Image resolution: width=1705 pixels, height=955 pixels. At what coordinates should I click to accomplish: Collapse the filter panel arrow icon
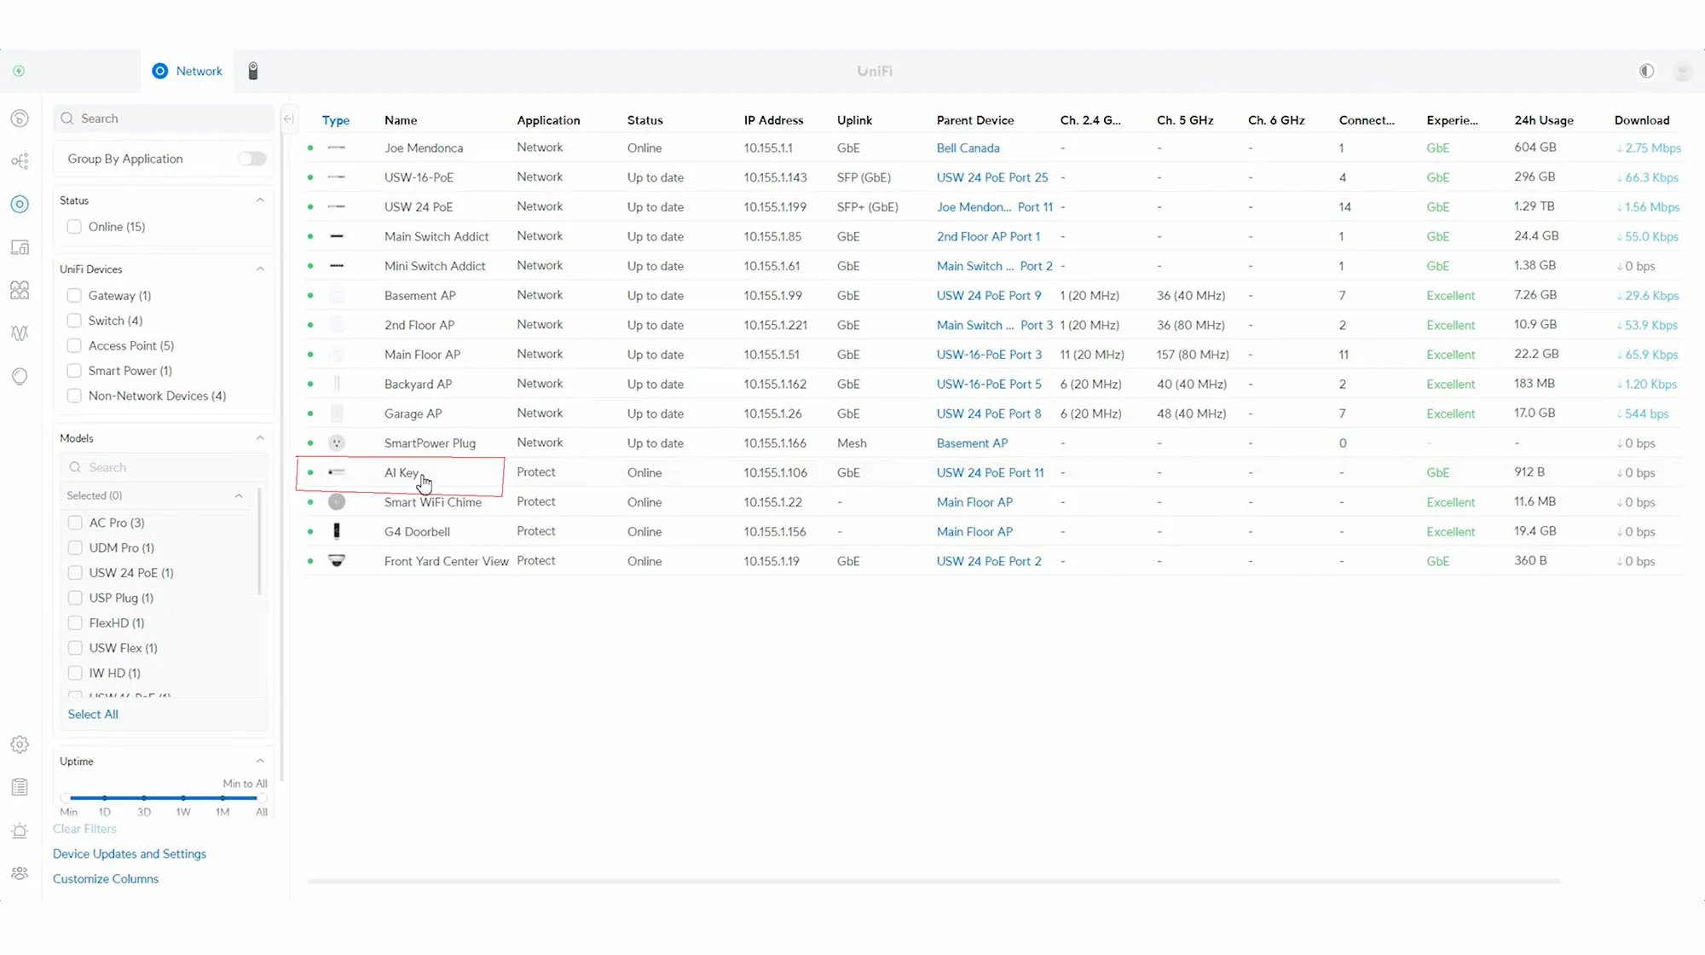(289, 119)
